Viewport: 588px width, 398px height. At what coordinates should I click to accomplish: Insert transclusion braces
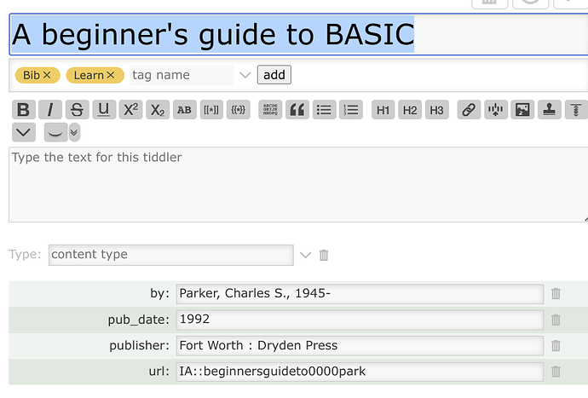(238, 110)
